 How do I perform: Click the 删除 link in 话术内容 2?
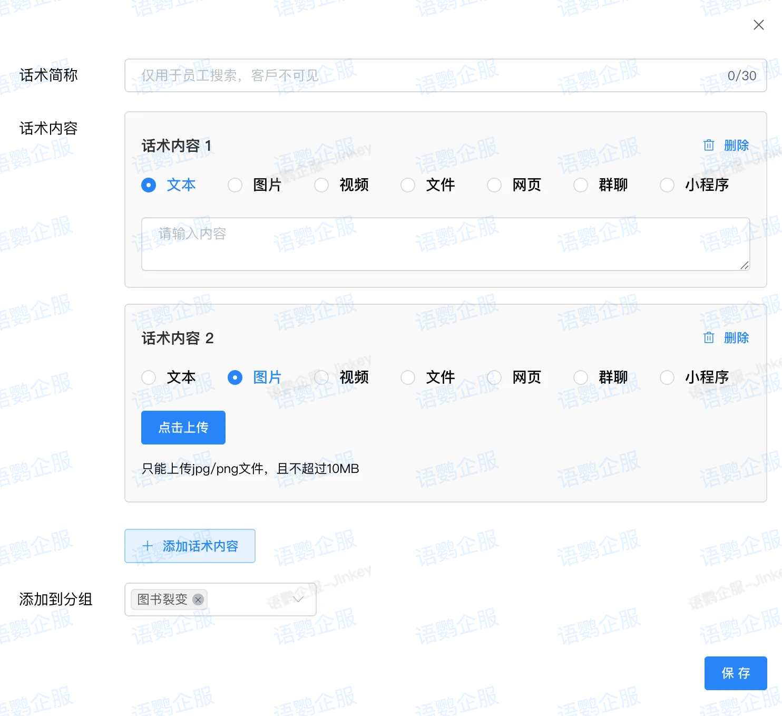point(736,338)
